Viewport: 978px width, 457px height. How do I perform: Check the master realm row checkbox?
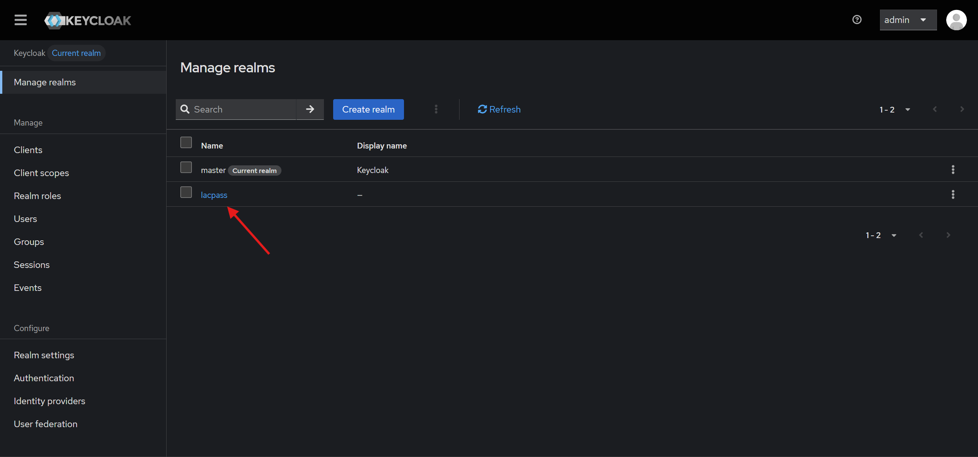coord(186,167)
